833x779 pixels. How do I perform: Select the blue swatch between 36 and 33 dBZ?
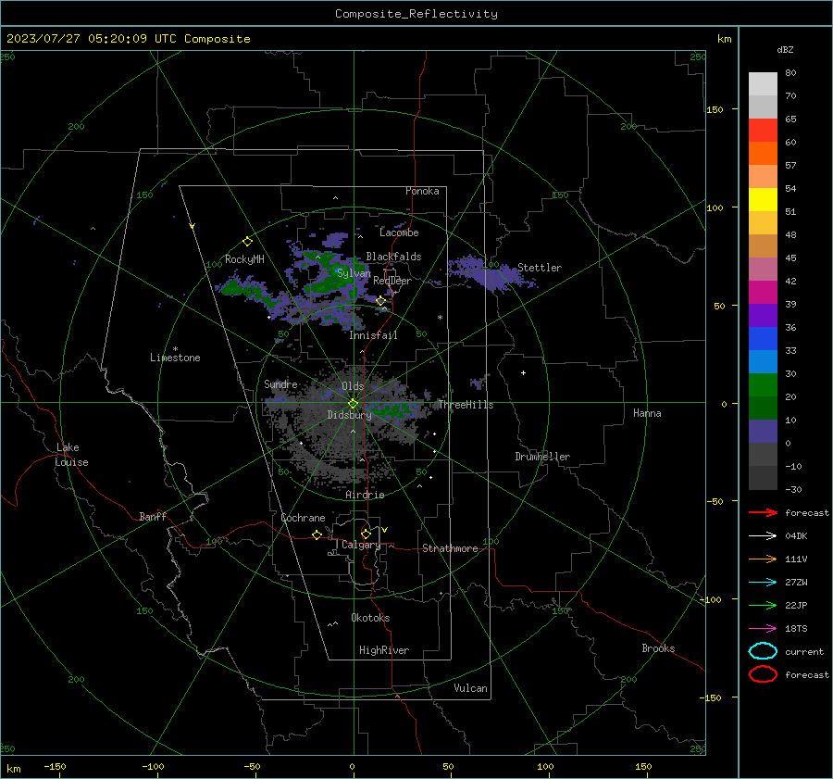pyautogui.click(x=763, y=339)
